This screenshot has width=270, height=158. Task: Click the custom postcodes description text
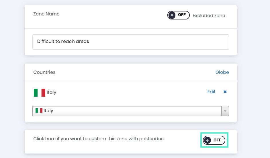pos(98,139)
